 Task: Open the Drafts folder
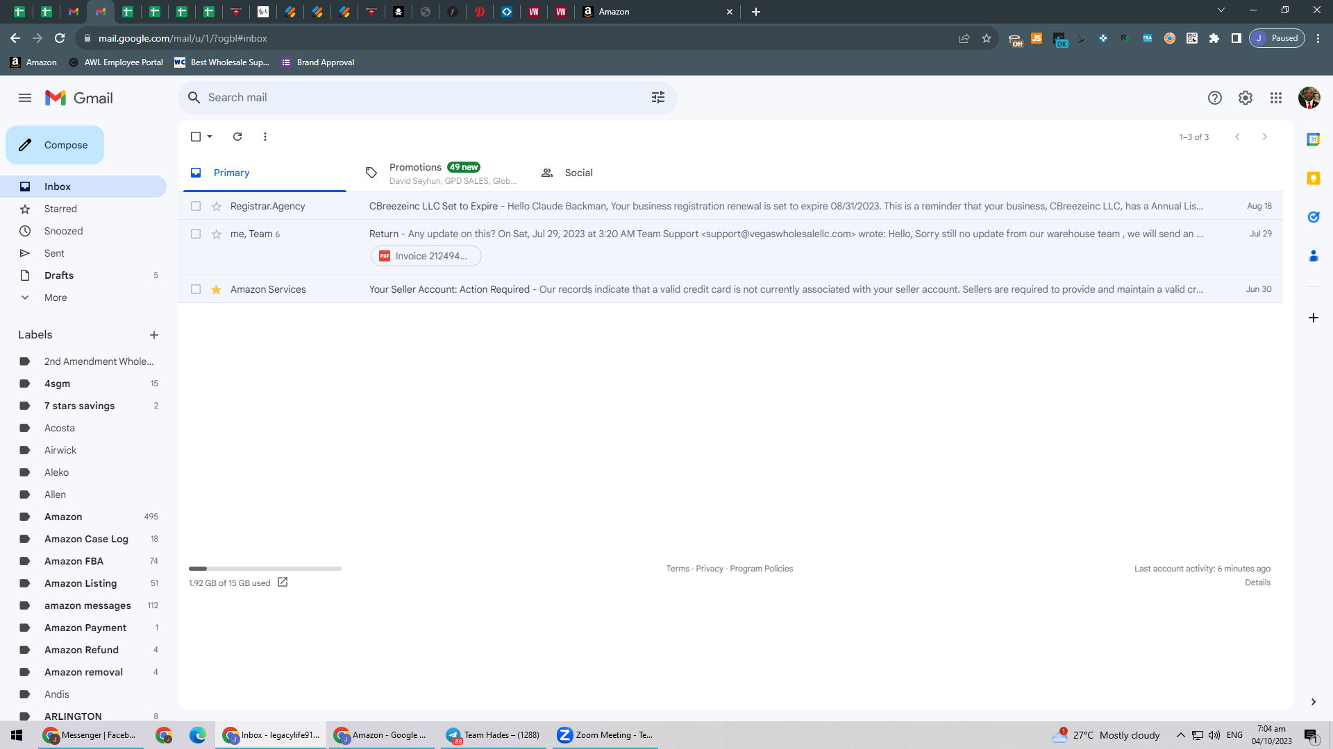(83, 275)
